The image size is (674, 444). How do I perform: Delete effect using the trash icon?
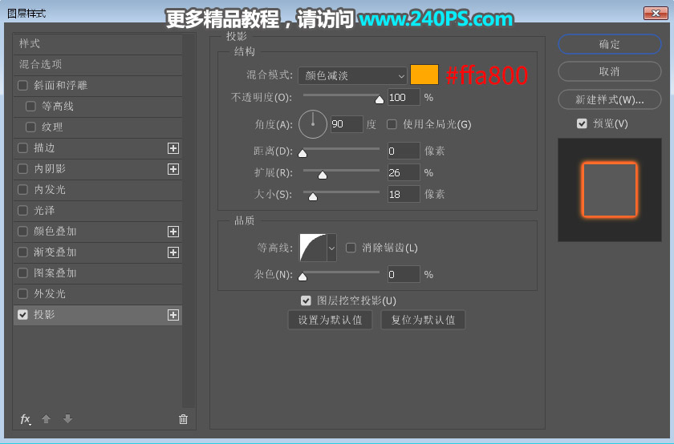pyautogui.click(x=183, y=419)
